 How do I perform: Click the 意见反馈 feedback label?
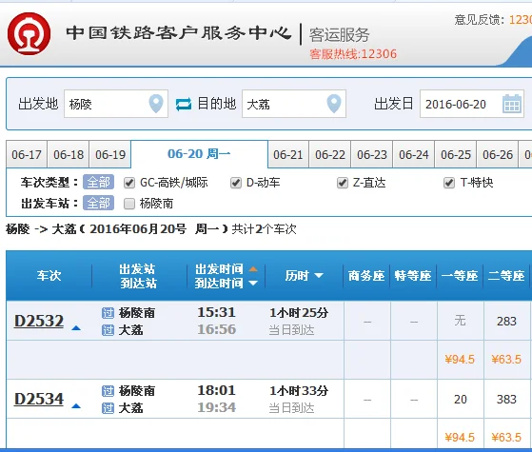(x=479, y=20)
